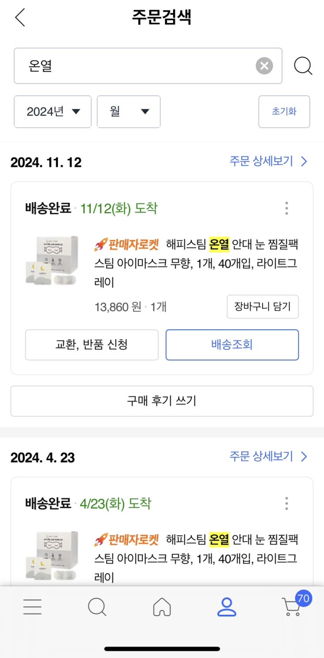
Task: Go to home via bottom bar icon
Action: [162, 607]
